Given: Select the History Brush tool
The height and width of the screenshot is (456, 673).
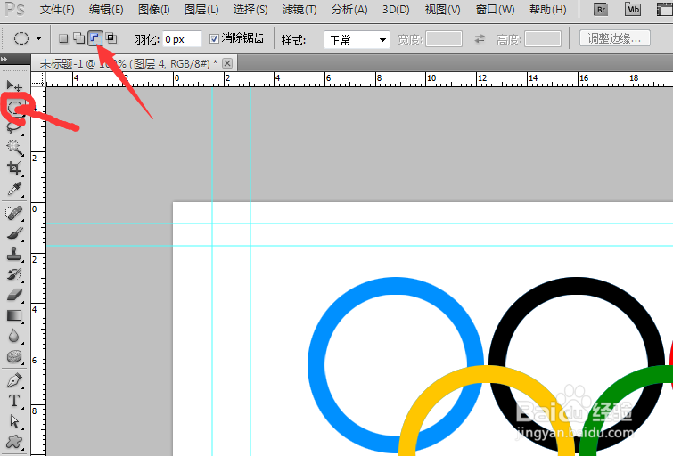Looking at the screenshot, I should pyautogui.click(x=14, y=274).
